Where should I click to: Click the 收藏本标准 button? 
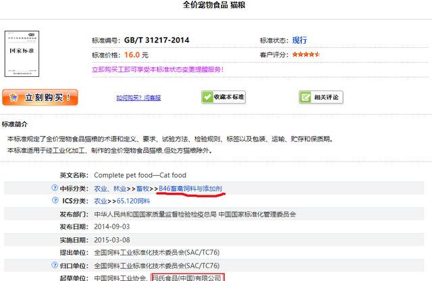(x=223, y=97)
